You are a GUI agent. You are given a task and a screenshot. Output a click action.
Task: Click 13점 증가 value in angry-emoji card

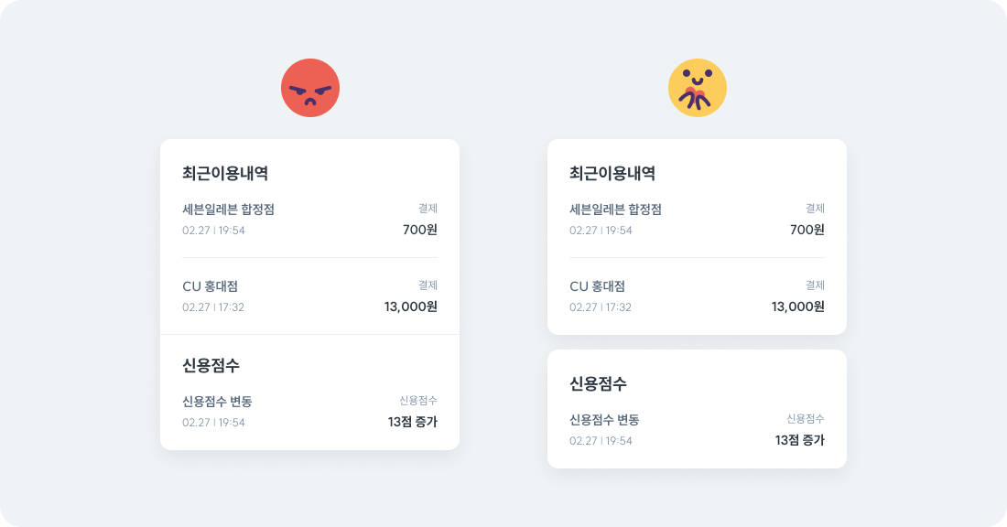point(413,422)
